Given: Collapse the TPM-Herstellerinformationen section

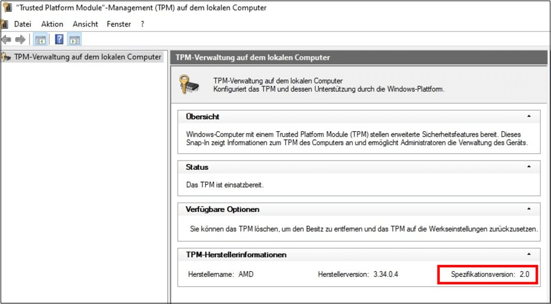Looking at the screenshot, I should tap(529, 254).
